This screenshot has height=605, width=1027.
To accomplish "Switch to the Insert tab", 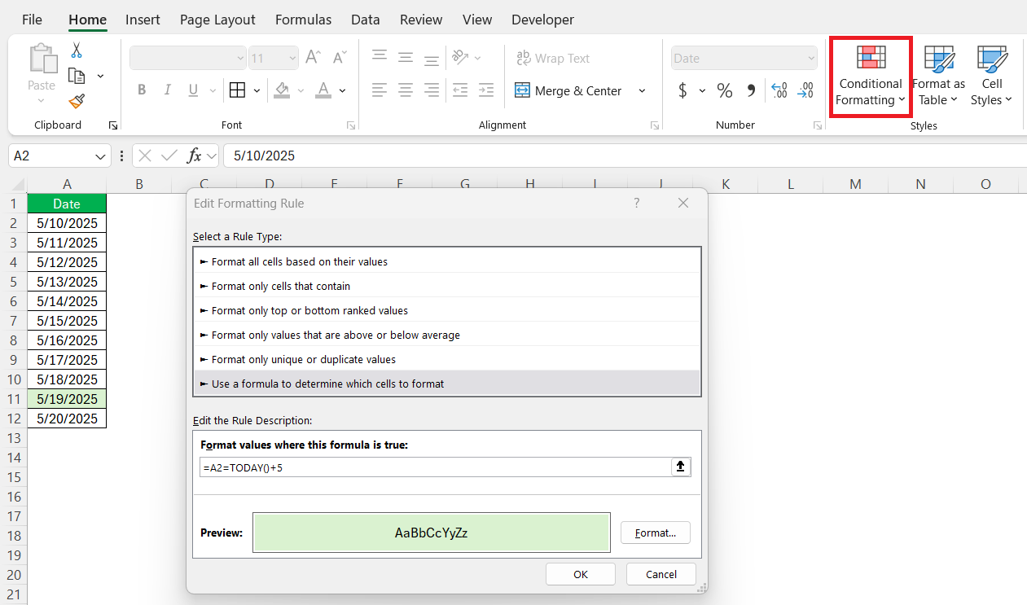I will pos(143,20).
